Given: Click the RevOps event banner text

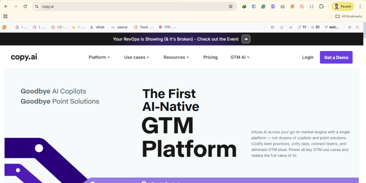Looking at the screenshot, I should pyautogui.click(x=176, y=39).
